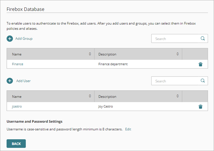This screenshot has width=214, height=151.
Task: Edit the username and password settings
Action: (x=128, y=129)
